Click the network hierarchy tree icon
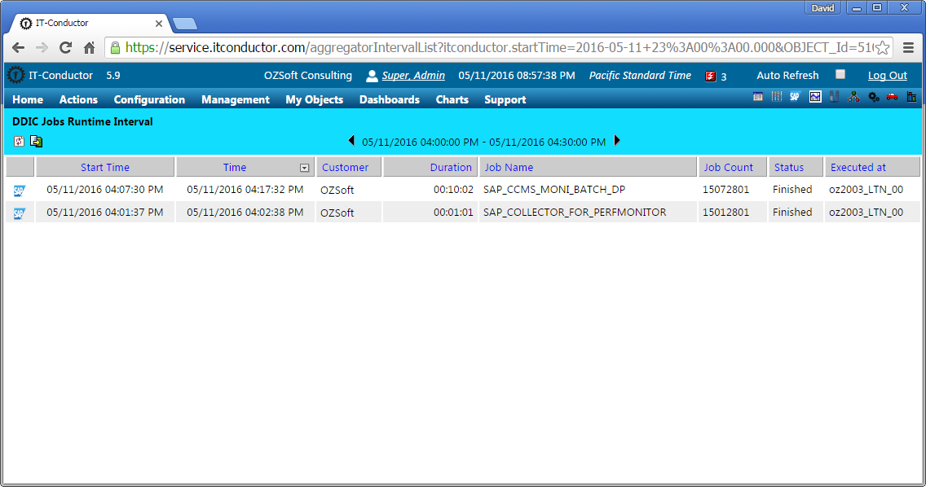The image size is (926, 487). click(x=854, y=97)
